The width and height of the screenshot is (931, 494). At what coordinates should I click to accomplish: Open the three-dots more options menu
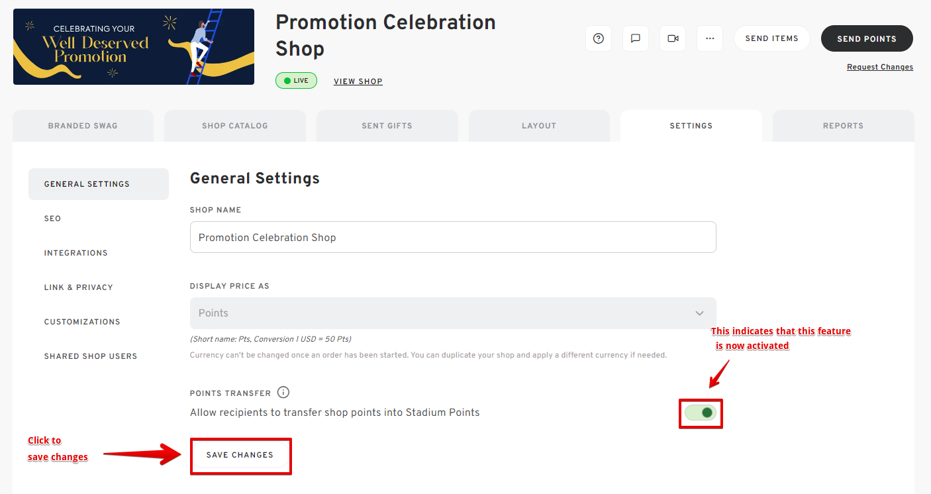710,38
